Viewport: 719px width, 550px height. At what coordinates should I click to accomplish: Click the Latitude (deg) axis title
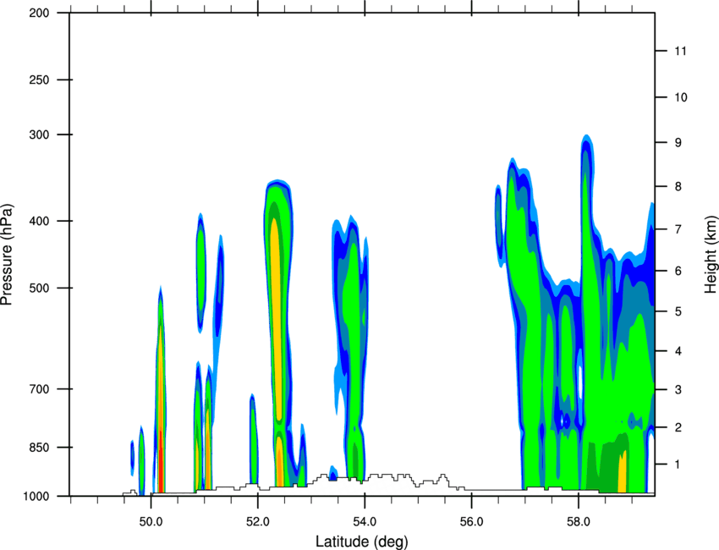pos(361,542)
